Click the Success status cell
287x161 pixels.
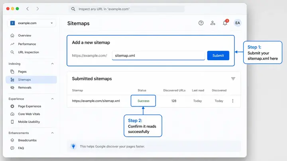[143, 101]
